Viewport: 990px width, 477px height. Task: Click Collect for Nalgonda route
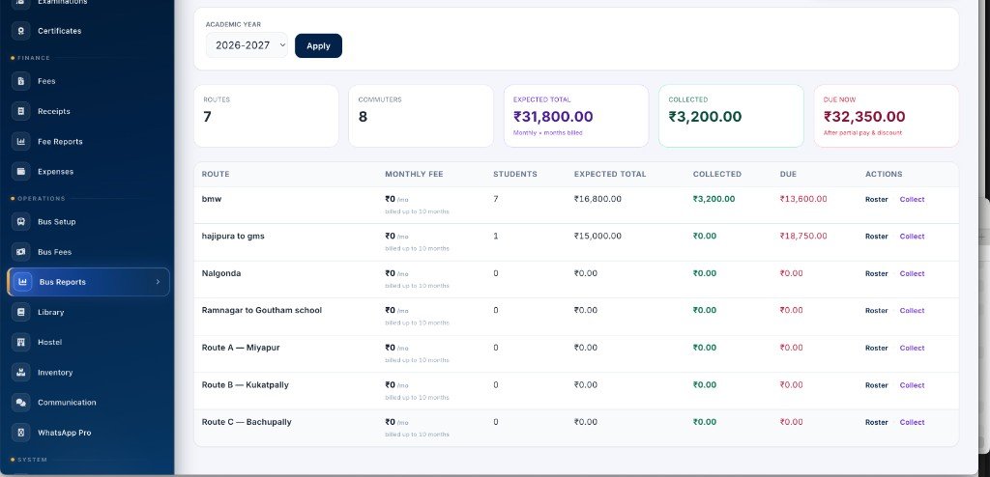pyautogui.click(x=912, y=274)
